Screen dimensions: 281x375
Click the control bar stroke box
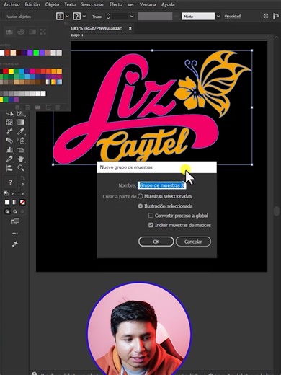[76, 17]
